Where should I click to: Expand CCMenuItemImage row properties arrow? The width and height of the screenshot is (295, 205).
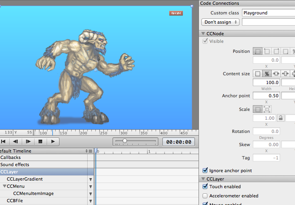click(x=90, y=194)
